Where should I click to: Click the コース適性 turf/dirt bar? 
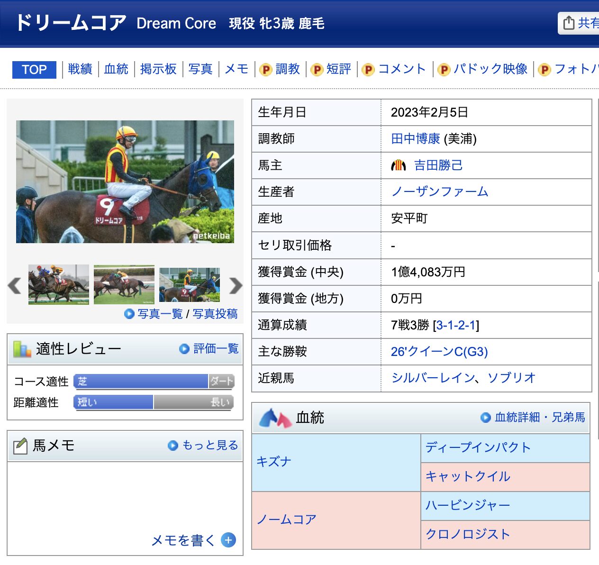[154, 381]
